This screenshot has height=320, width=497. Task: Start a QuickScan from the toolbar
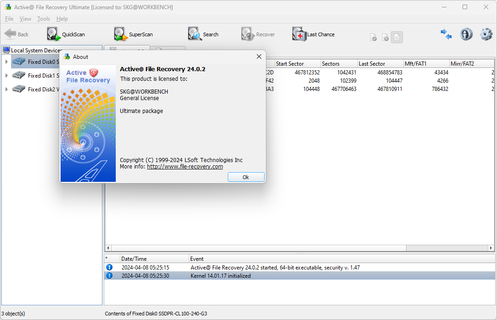point(66,34)
